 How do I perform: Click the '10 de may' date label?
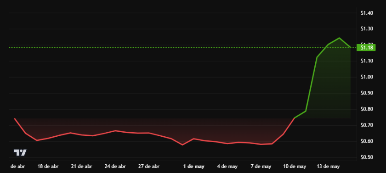coord(295,167)
